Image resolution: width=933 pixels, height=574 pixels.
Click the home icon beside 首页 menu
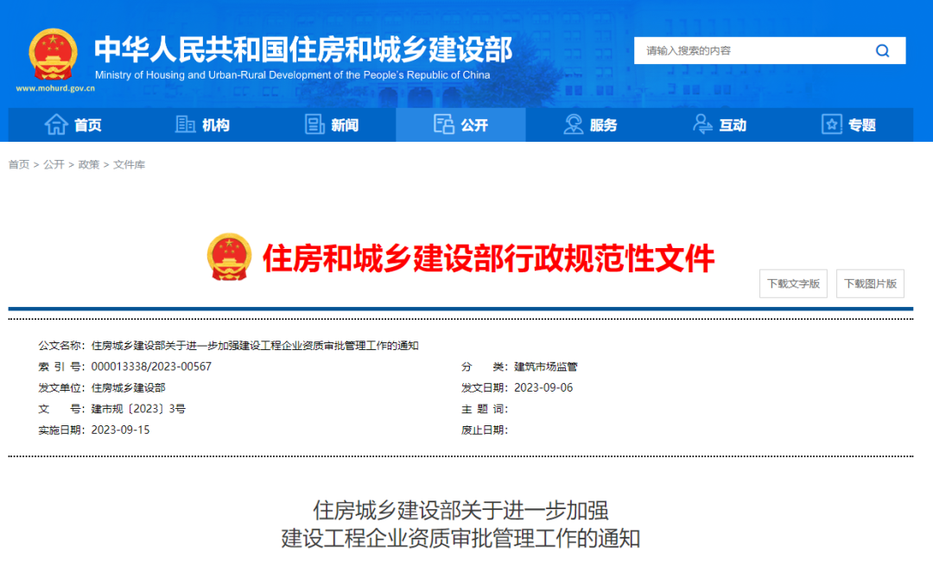coord(54,124)
